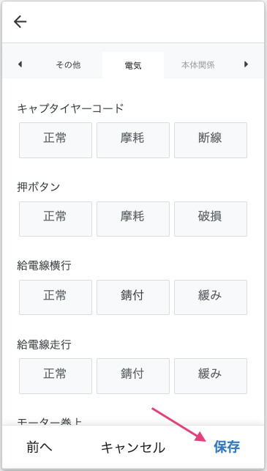Select the 電気 tab
Screen dimensions: 267x471
[133, 65]
